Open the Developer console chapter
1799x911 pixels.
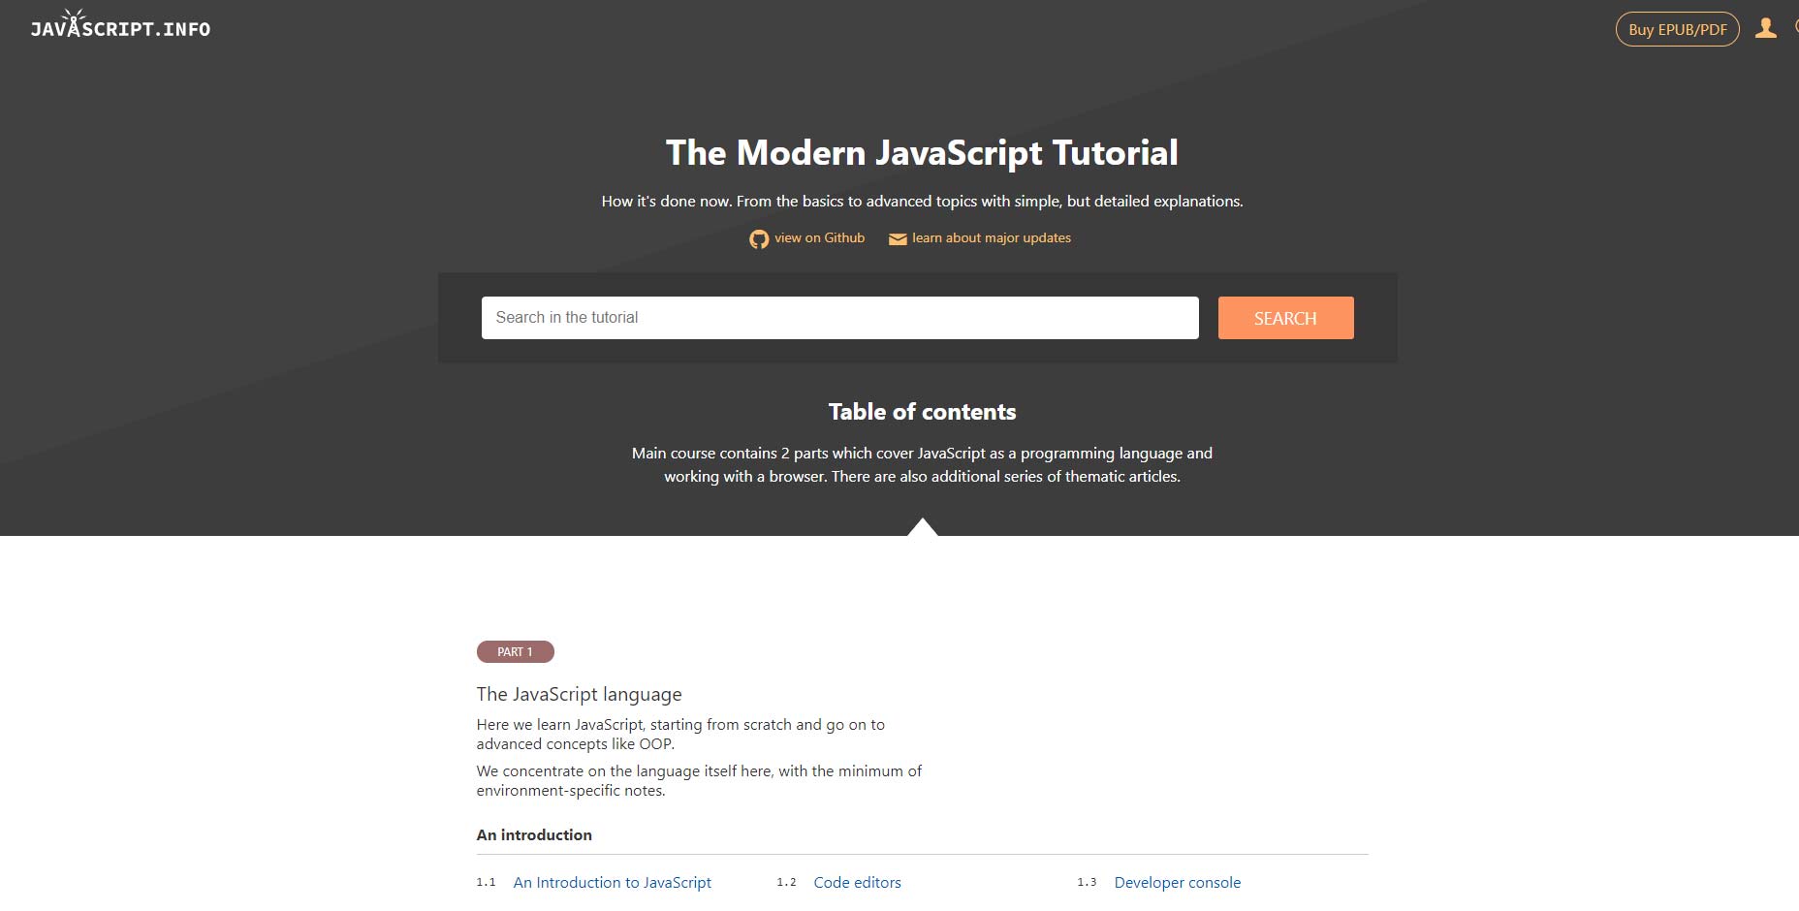pyautogui.click(x=1177, y=882)
